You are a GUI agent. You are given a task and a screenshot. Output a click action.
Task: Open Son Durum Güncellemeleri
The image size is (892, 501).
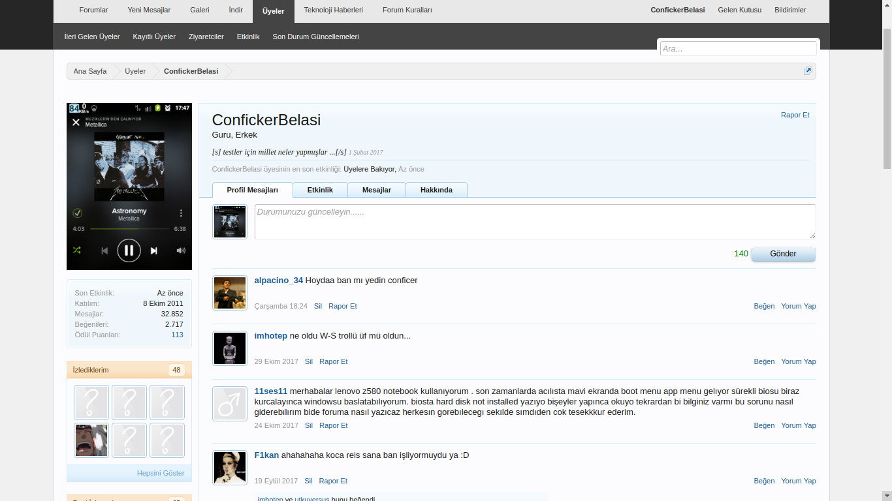click(x=316, y=37)
